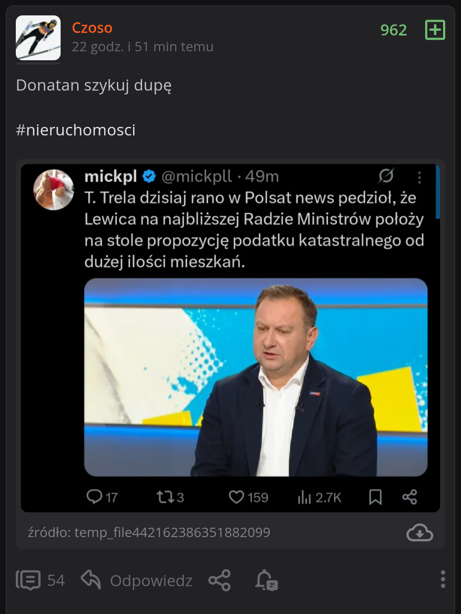461x614 pixels.
Task: Upvote the post with green plus button
Action: (435, 30)
